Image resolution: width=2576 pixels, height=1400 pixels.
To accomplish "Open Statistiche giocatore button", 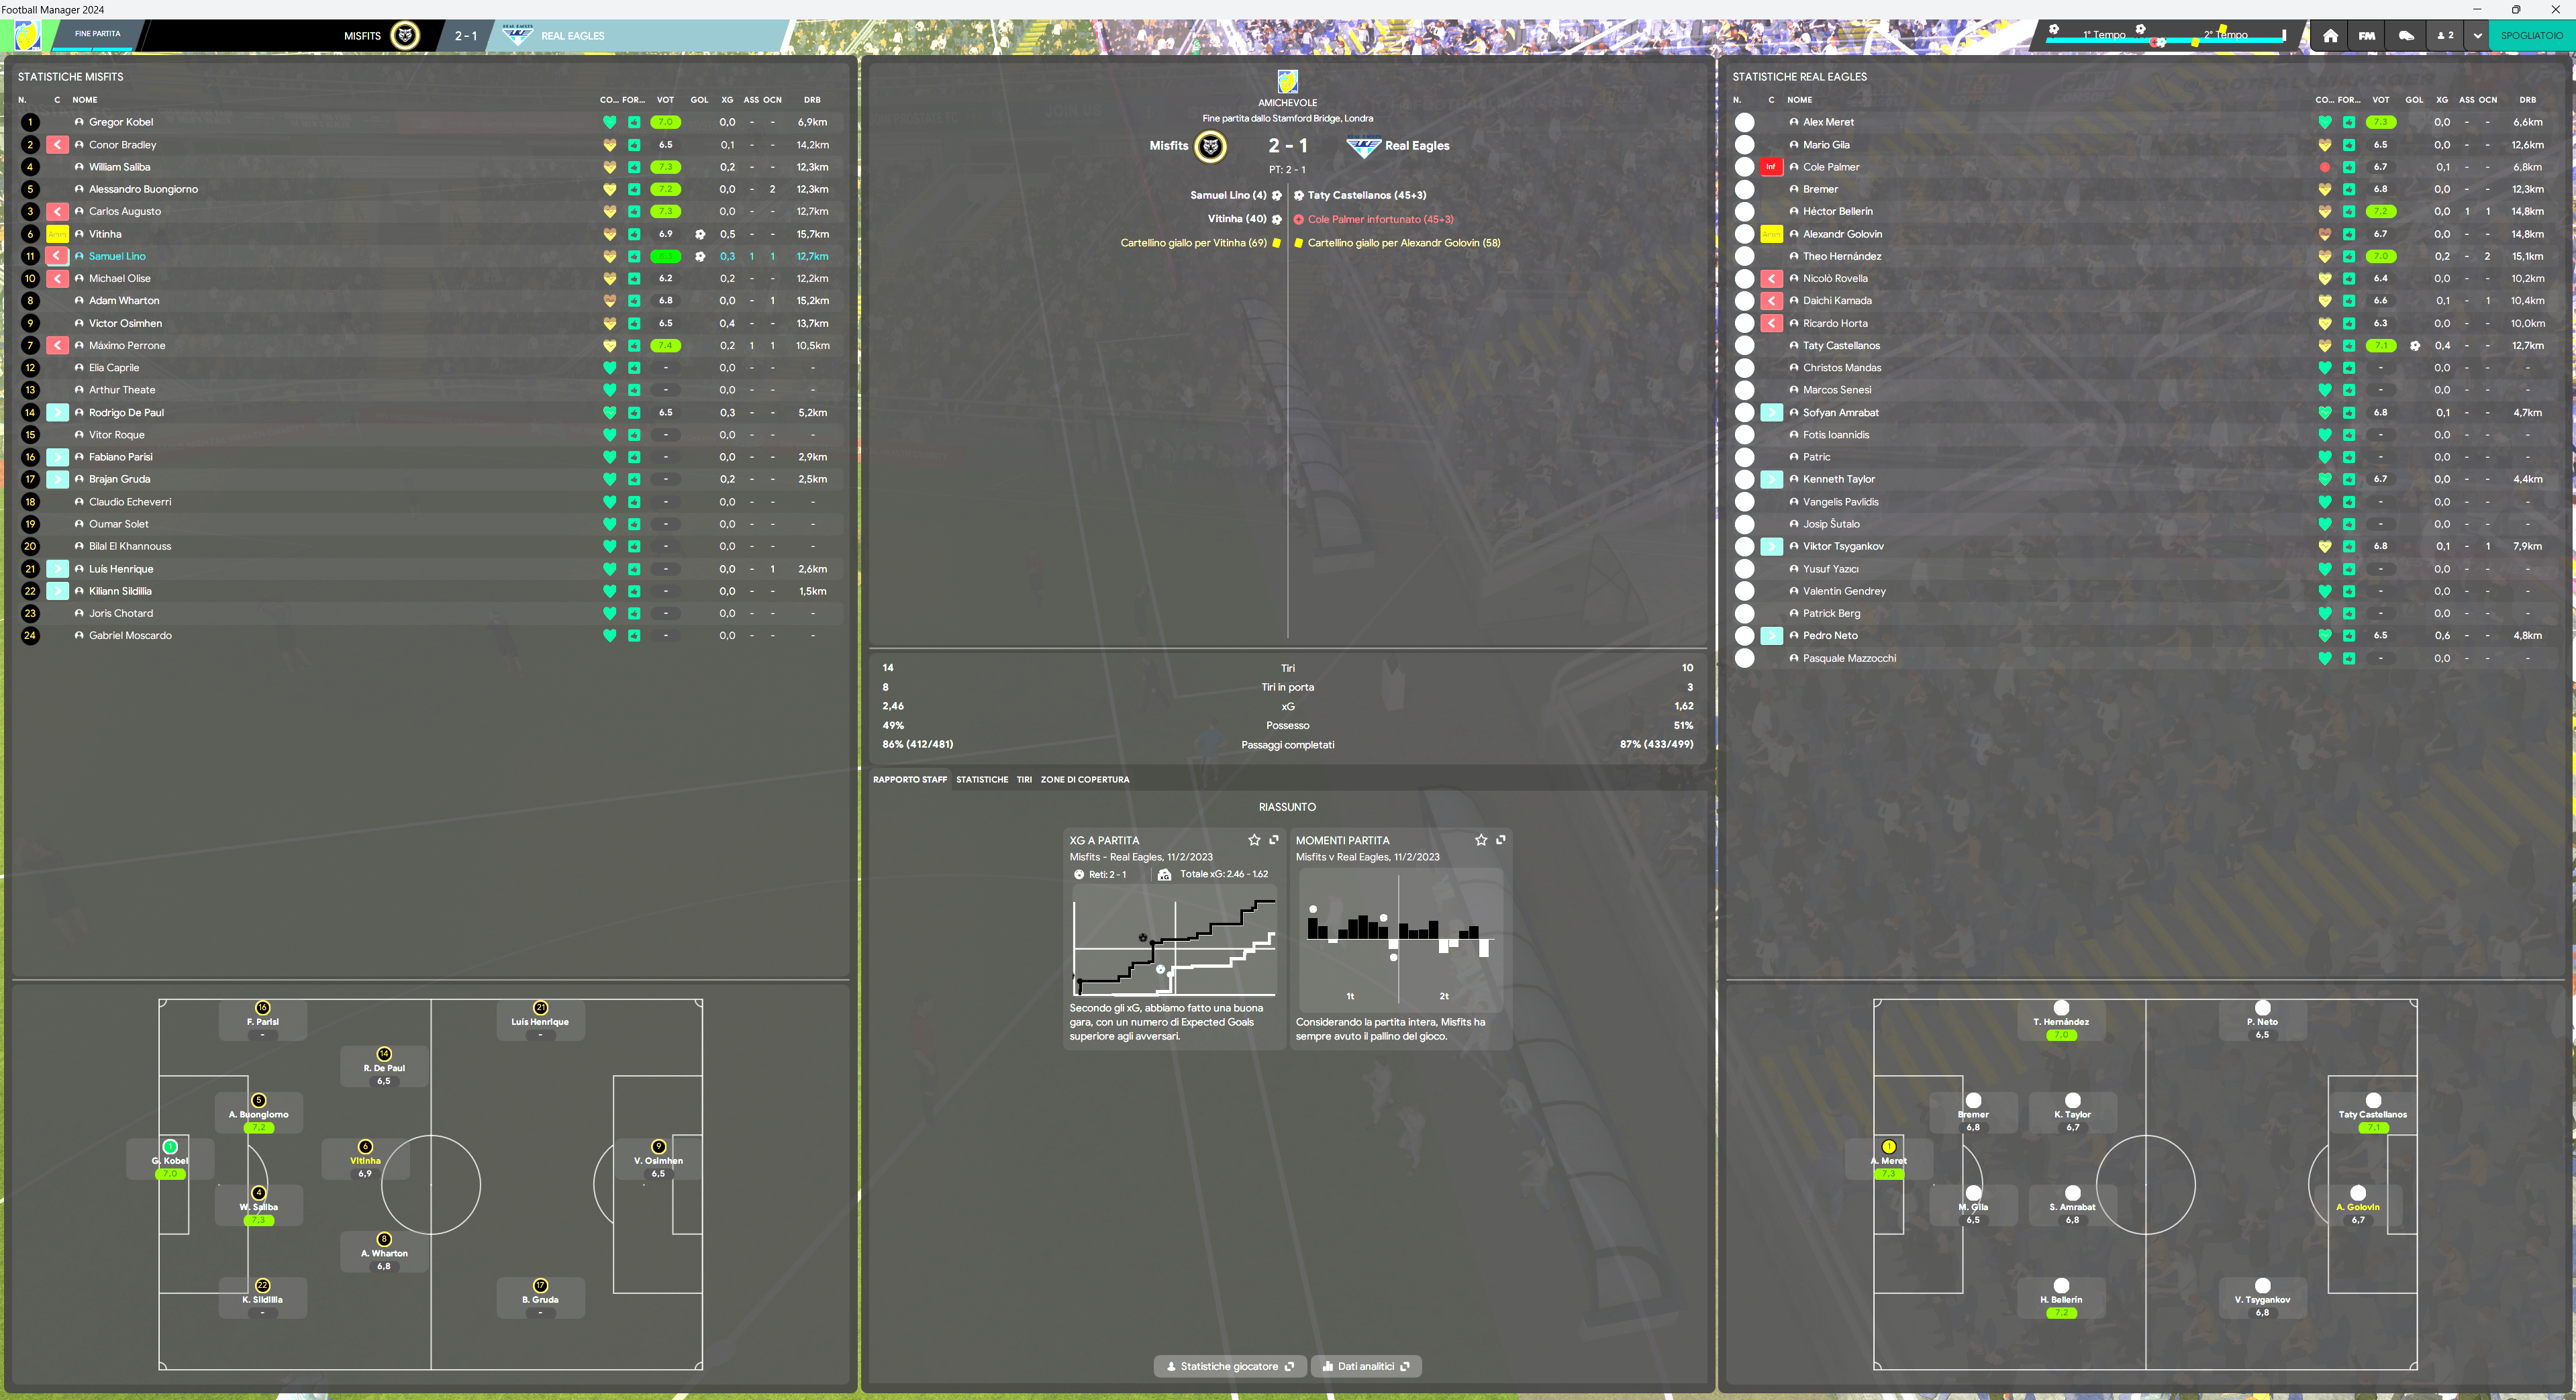I will coord(1230,1366).
